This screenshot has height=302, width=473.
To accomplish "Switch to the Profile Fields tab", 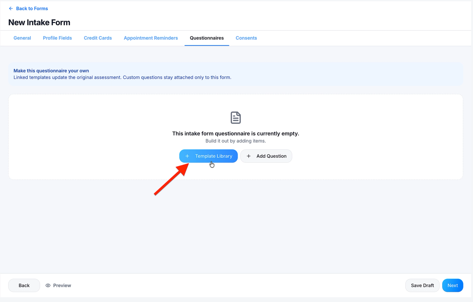I will pos(57,38).
